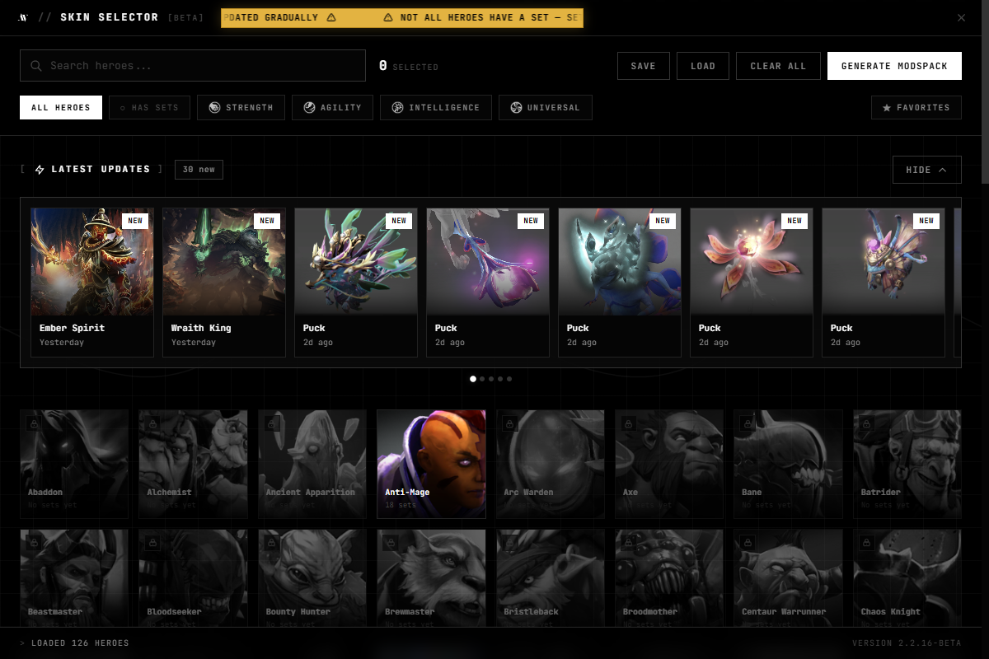Click the Clear All button
The height and width of the screenshot is (659, 989).
pyautogui.click(x=778, y=66)
